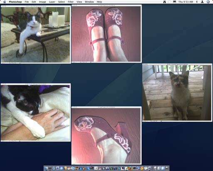Click the binoculars icon in menu bar
The image size is (213, 171).
pos(164,2)
